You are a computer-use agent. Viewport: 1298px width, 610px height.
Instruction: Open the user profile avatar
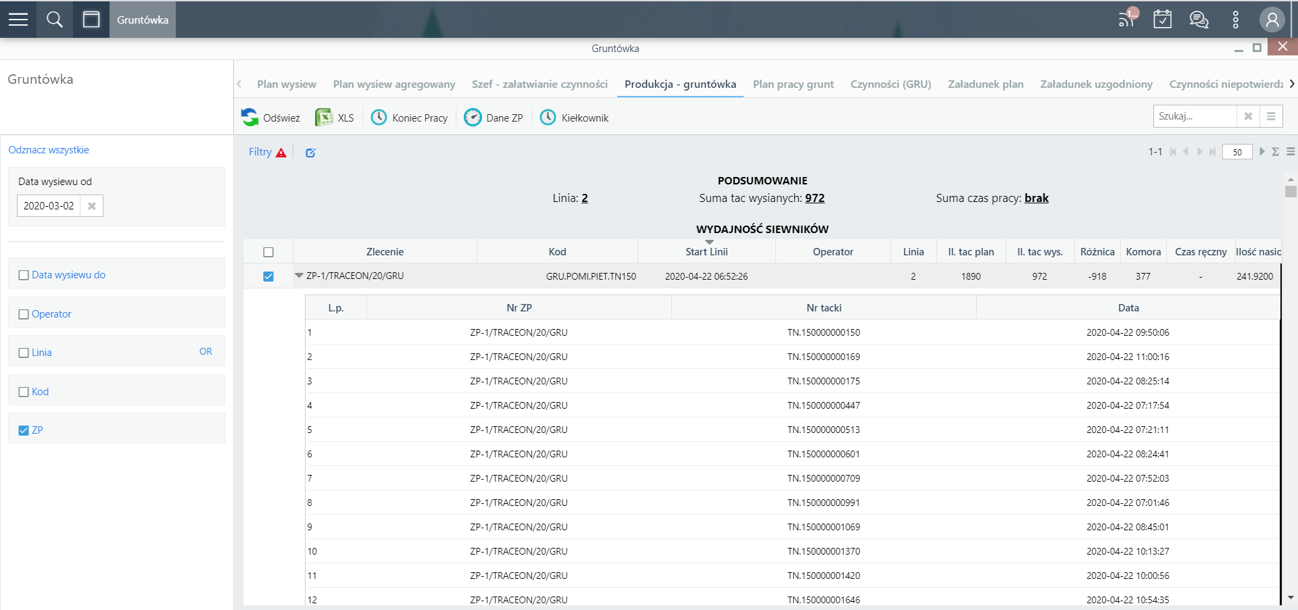click(1272, 20)
